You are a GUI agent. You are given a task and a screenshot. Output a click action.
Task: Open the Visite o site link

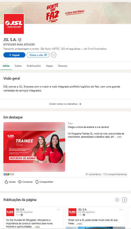38,55
